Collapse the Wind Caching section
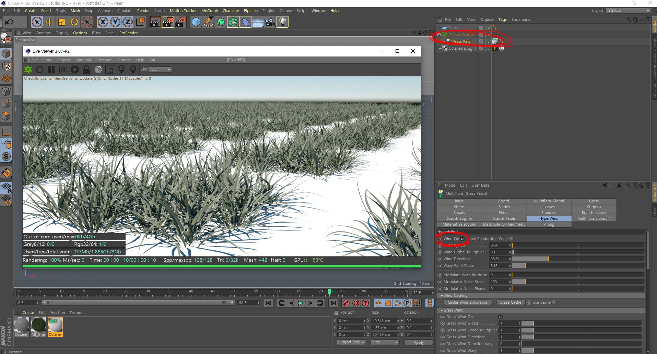Image resolution: width=657 pixels, height=354 pixels. [x=442, y=295]
